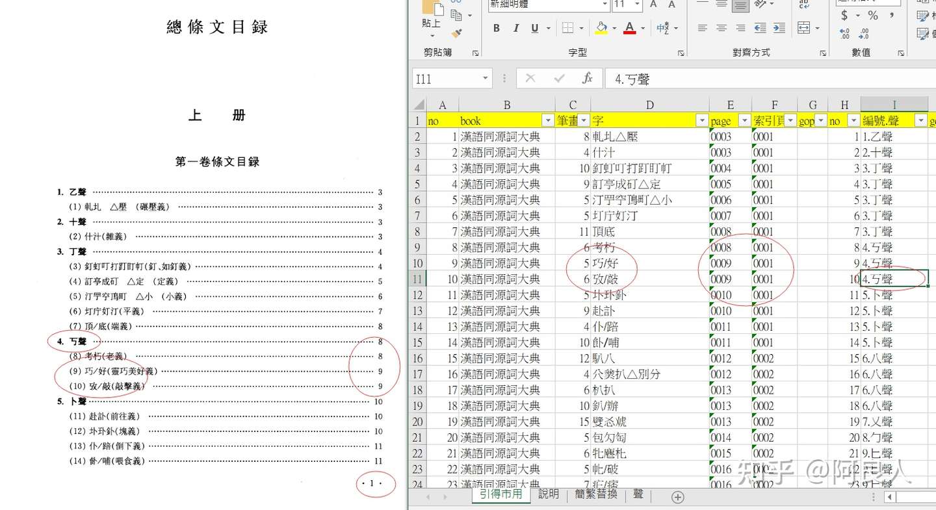
Task: Select cell containing 攷/敲
Action: (x=649, y=279)
